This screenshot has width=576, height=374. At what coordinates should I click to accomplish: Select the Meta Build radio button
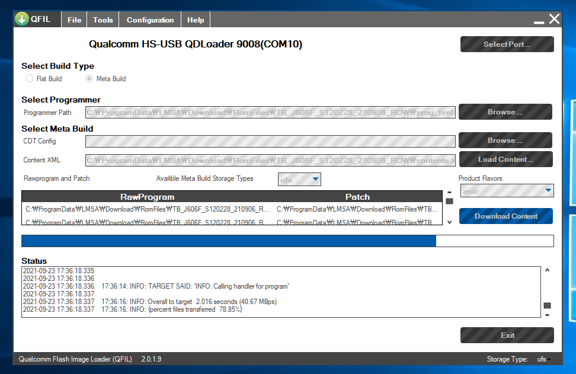(89, 79)
